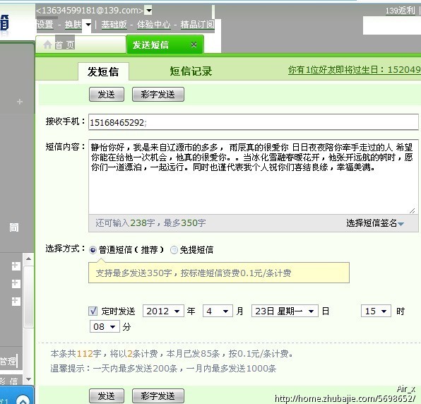The image size is (421, 404).
Task: Click the top 发送 button
Action: point(107,95)
